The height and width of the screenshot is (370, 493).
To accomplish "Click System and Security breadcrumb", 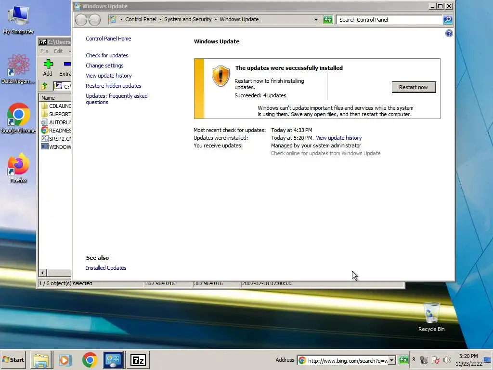I will click(x=188, y=19).
